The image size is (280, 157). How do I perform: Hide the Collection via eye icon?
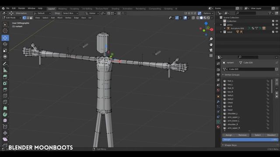point(277,21)
